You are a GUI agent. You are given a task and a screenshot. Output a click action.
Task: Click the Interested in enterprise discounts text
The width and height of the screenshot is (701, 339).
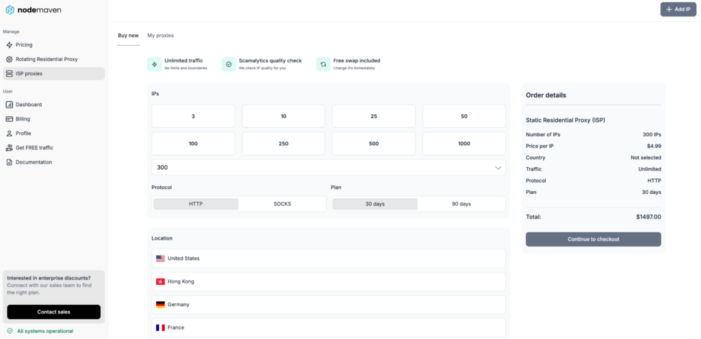[49, 278]
